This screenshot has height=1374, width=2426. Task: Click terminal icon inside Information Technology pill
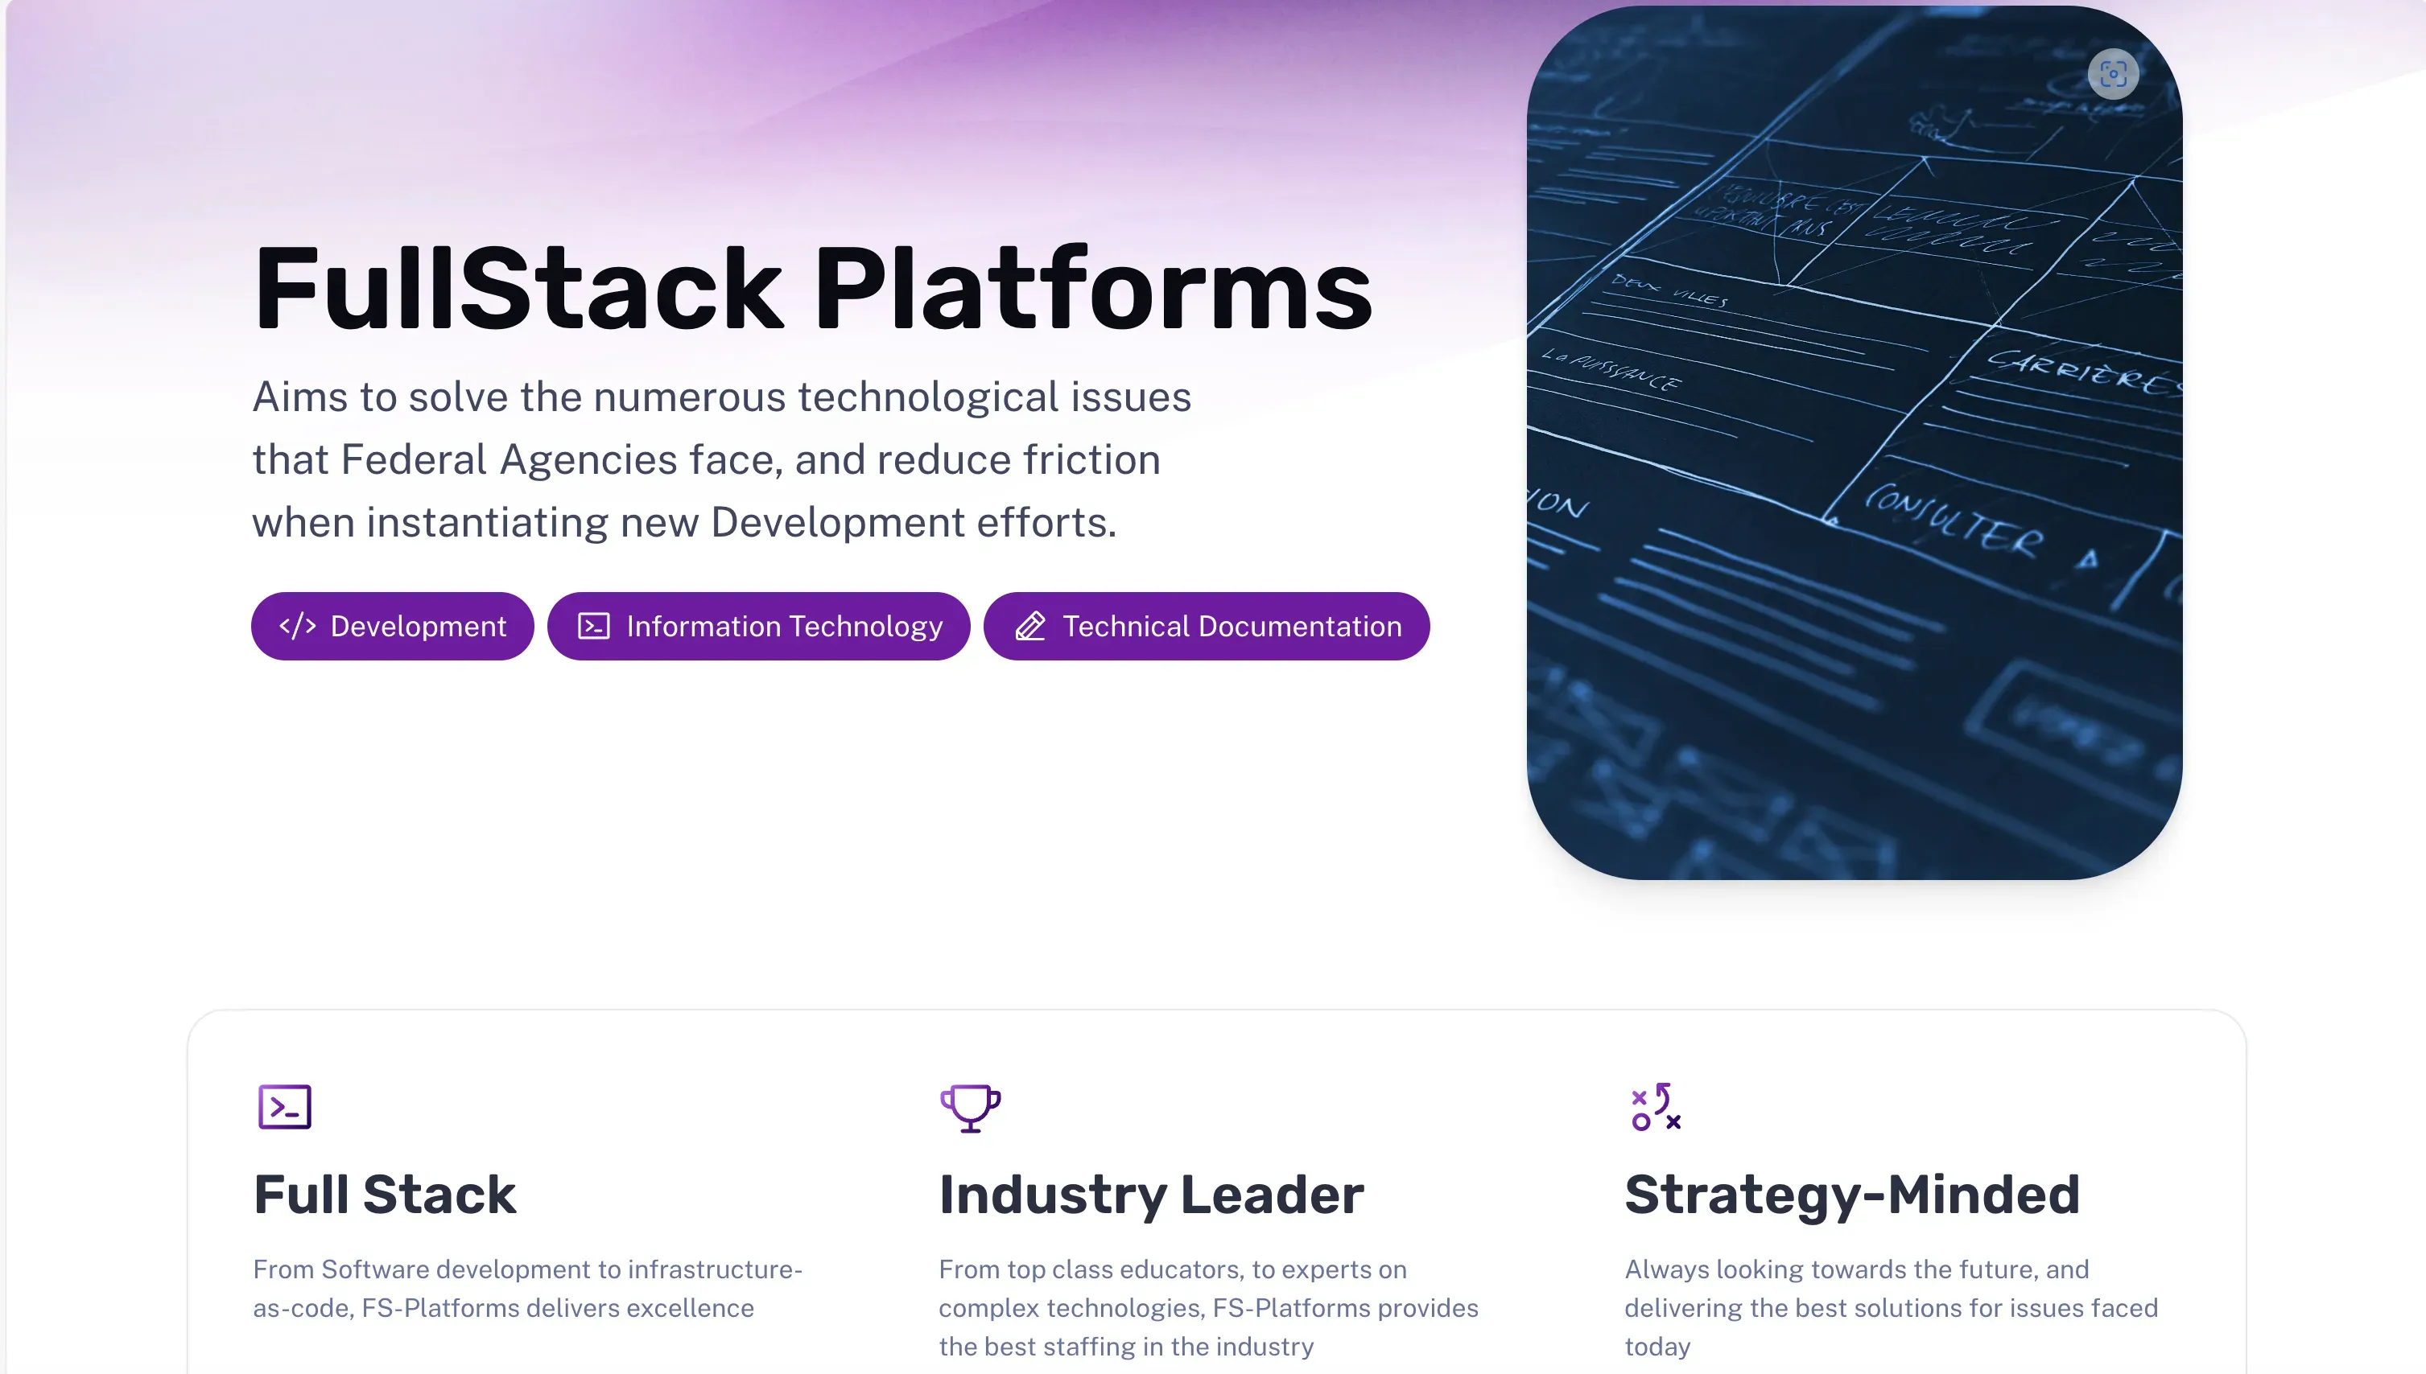pos(594,626)
